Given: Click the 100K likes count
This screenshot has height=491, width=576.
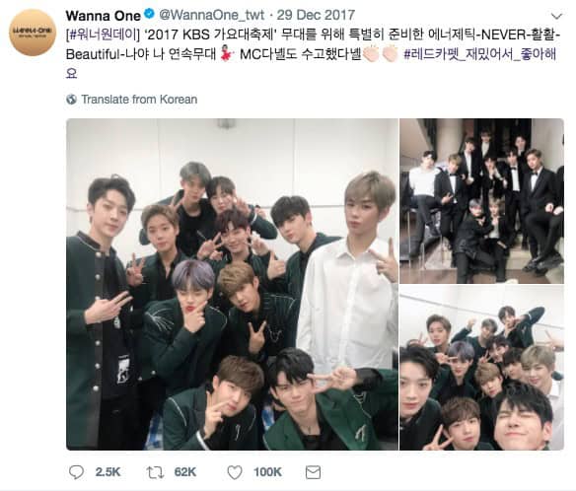Looking at the screenshot, I should (267, 472).
